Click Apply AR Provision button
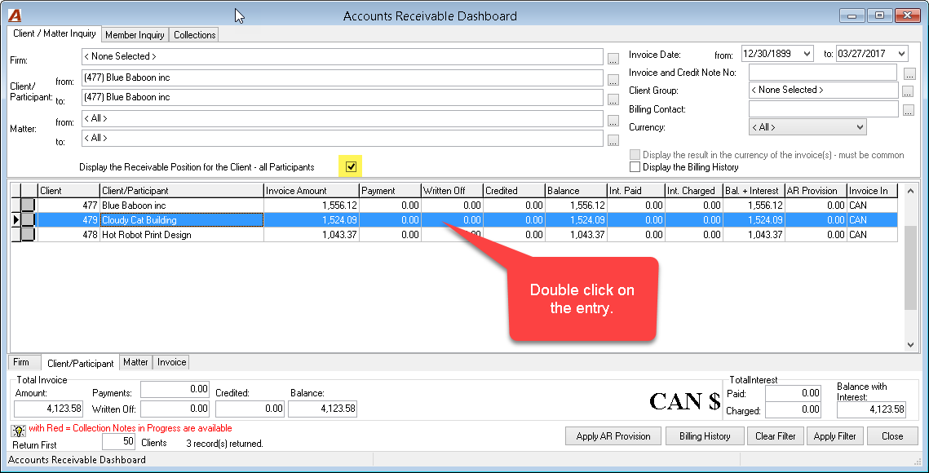The image size is (929, 473). coord(613,436)
